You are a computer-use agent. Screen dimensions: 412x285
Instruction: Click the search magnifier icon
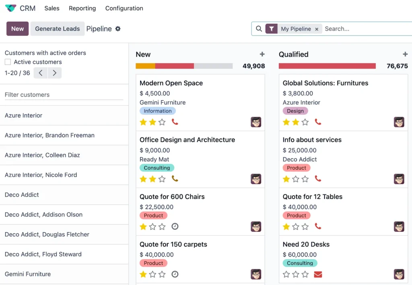point(260,29)
